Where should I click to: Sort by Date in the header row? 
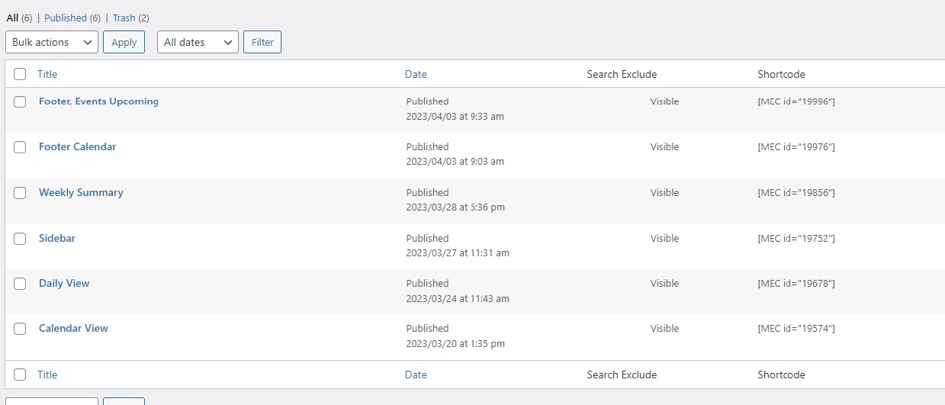point(416,74)
